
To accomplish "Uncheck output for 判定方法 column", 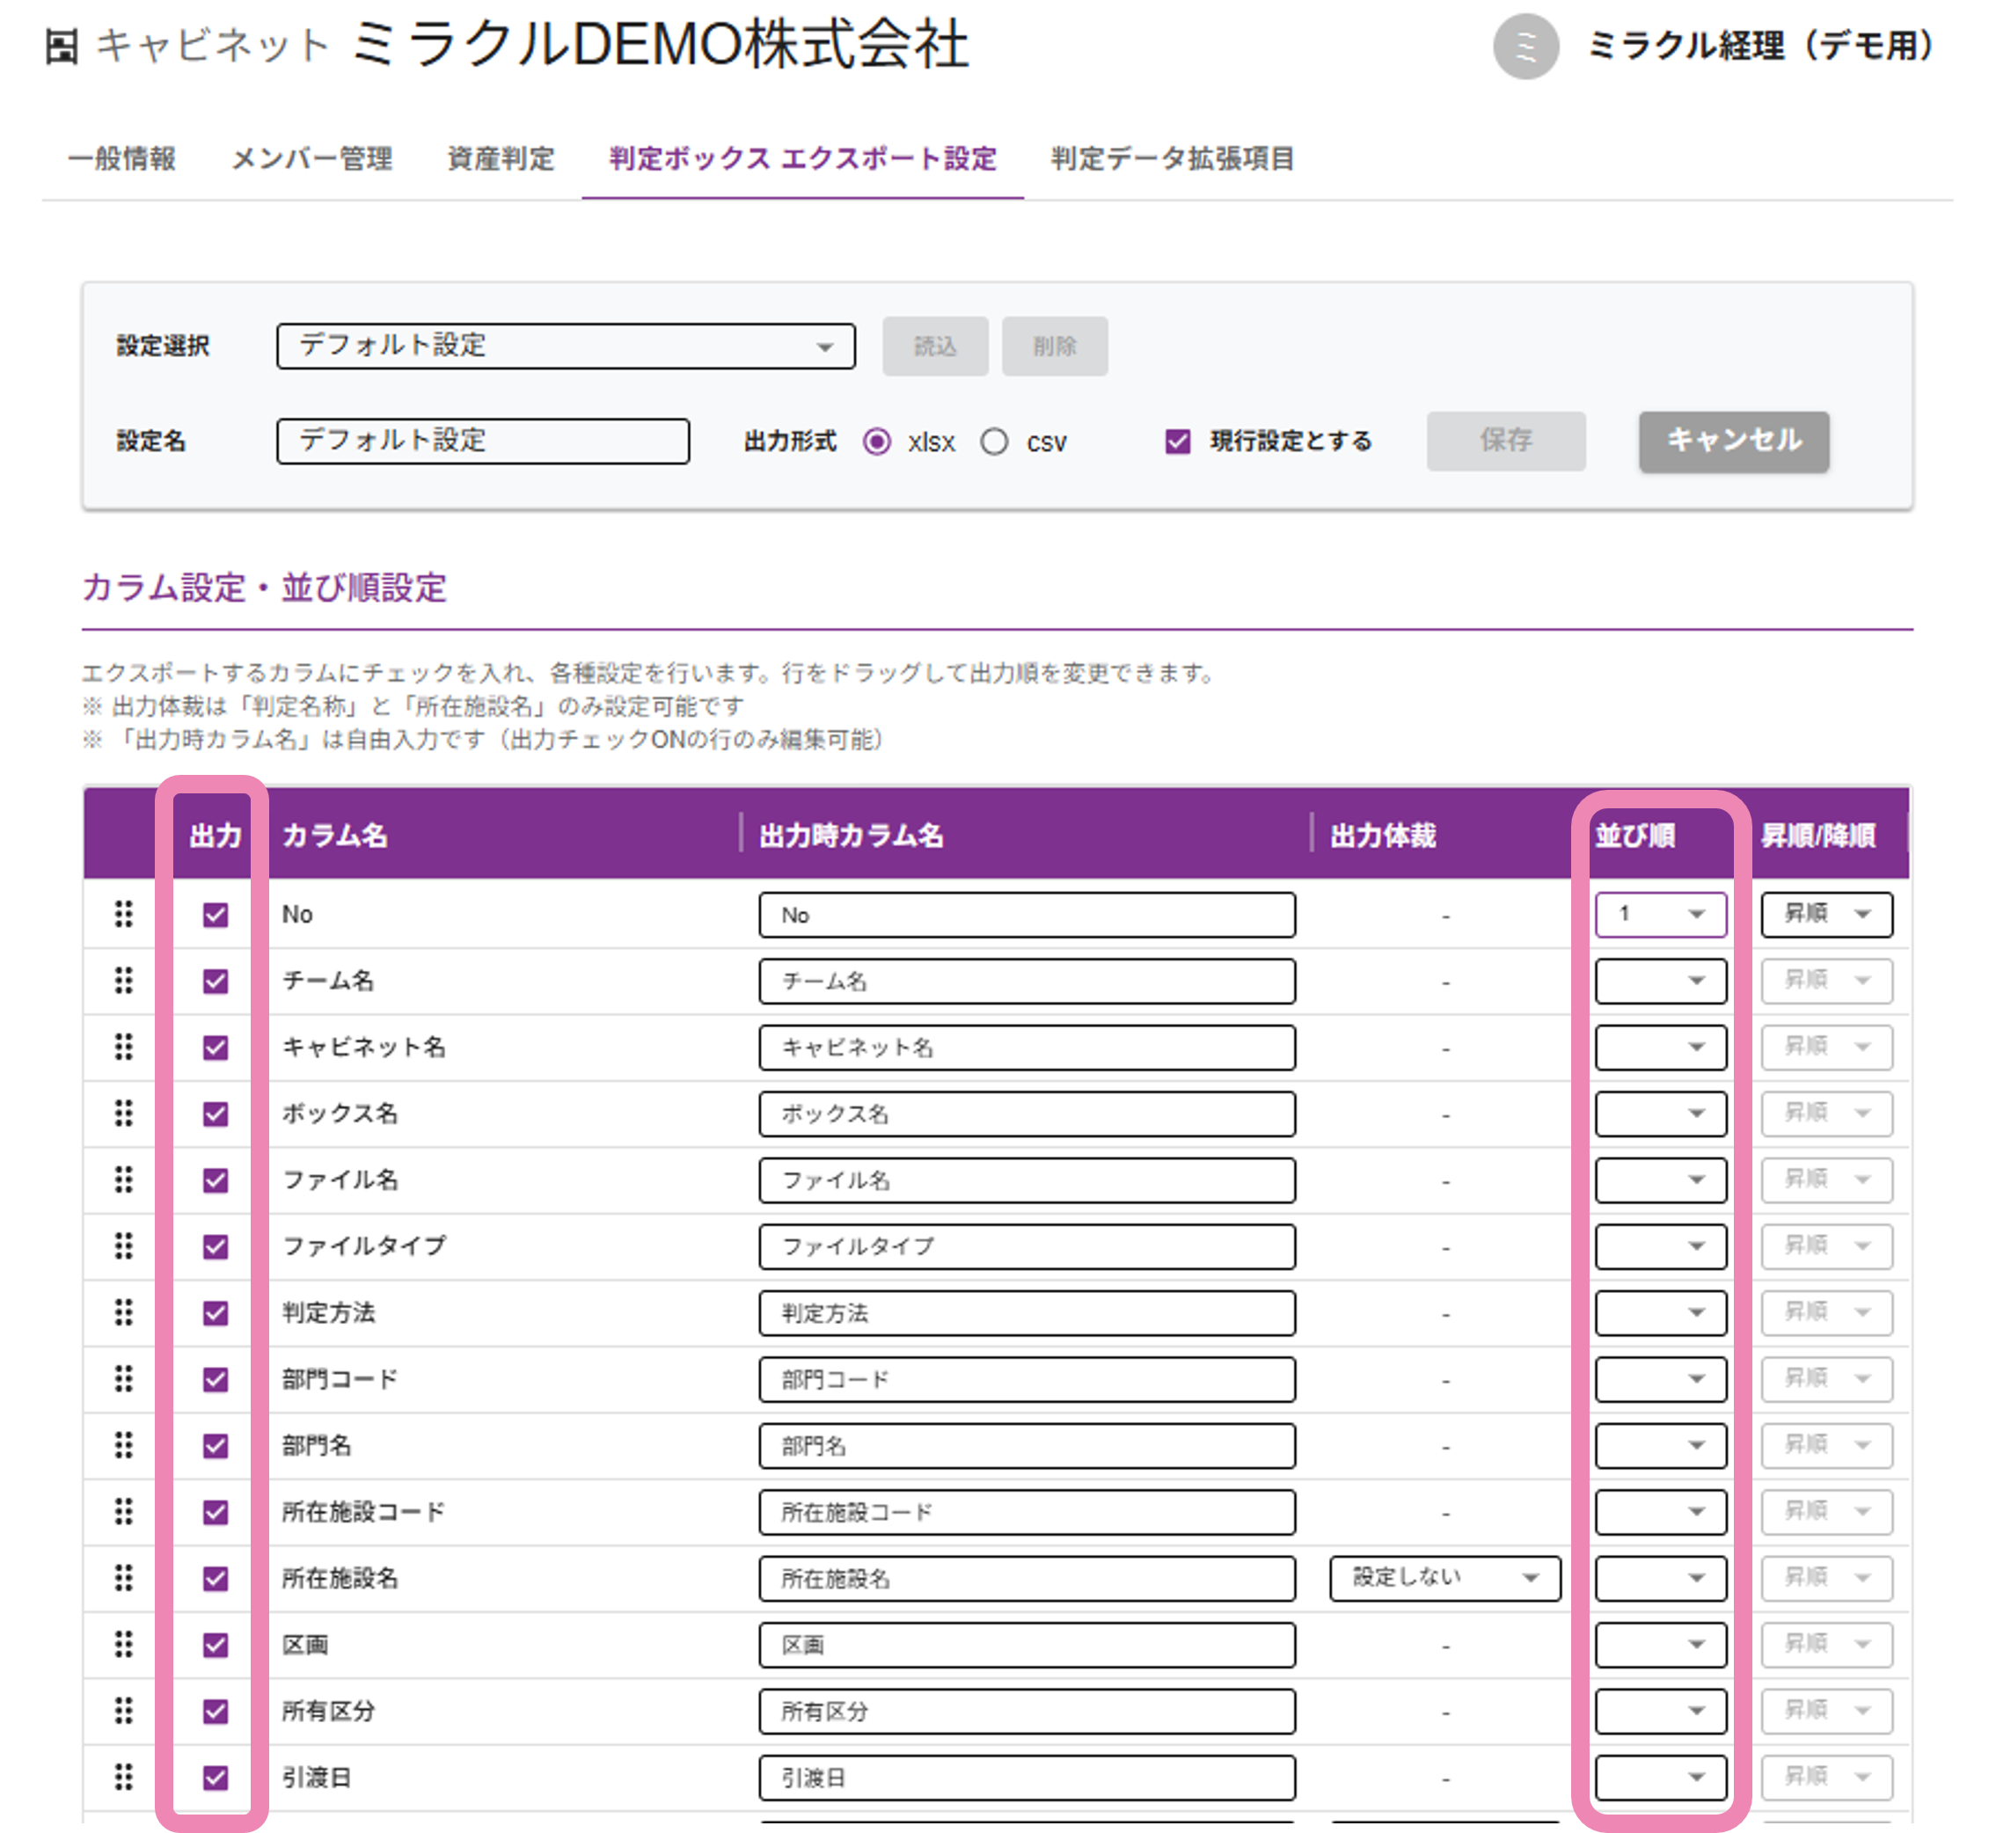I will coord(216,1313).
